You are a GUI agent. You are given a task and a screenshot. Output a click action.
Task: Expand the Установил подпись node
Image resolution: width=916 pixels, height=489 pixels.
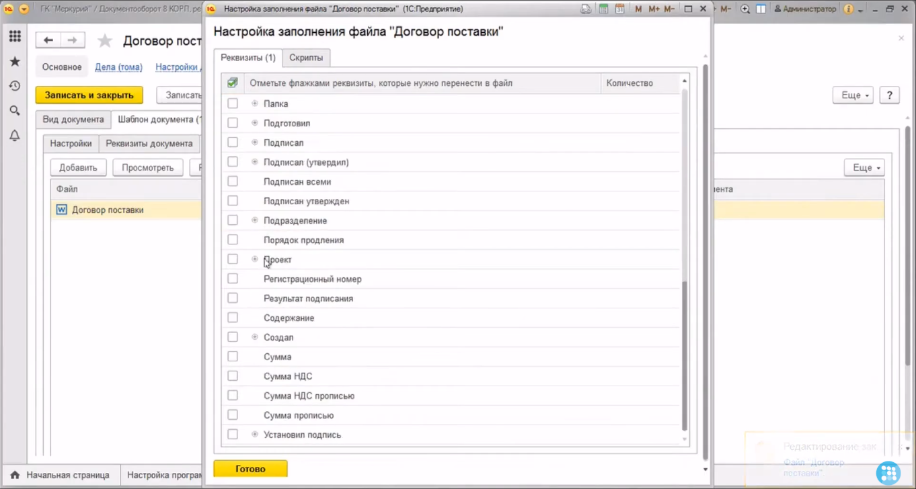pos(255,435)
